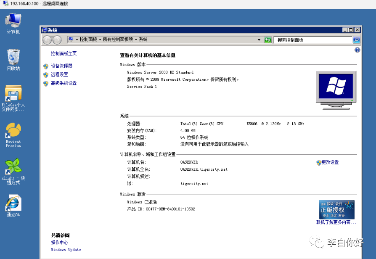This screenshot has height=259, width=376.
Task: Click the 系统 window title bar icon
Action: [44, 30]
